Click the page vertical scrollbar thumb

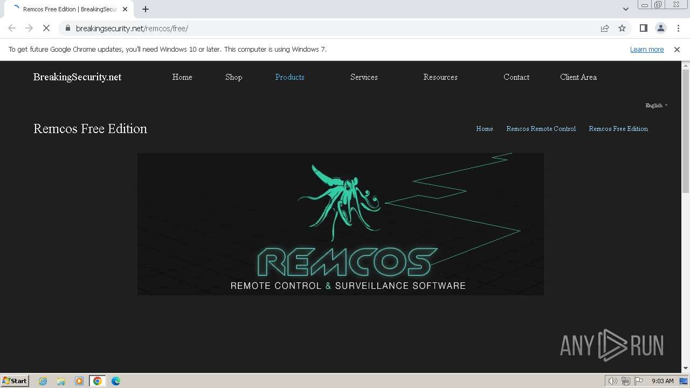[x=686, y=130]
